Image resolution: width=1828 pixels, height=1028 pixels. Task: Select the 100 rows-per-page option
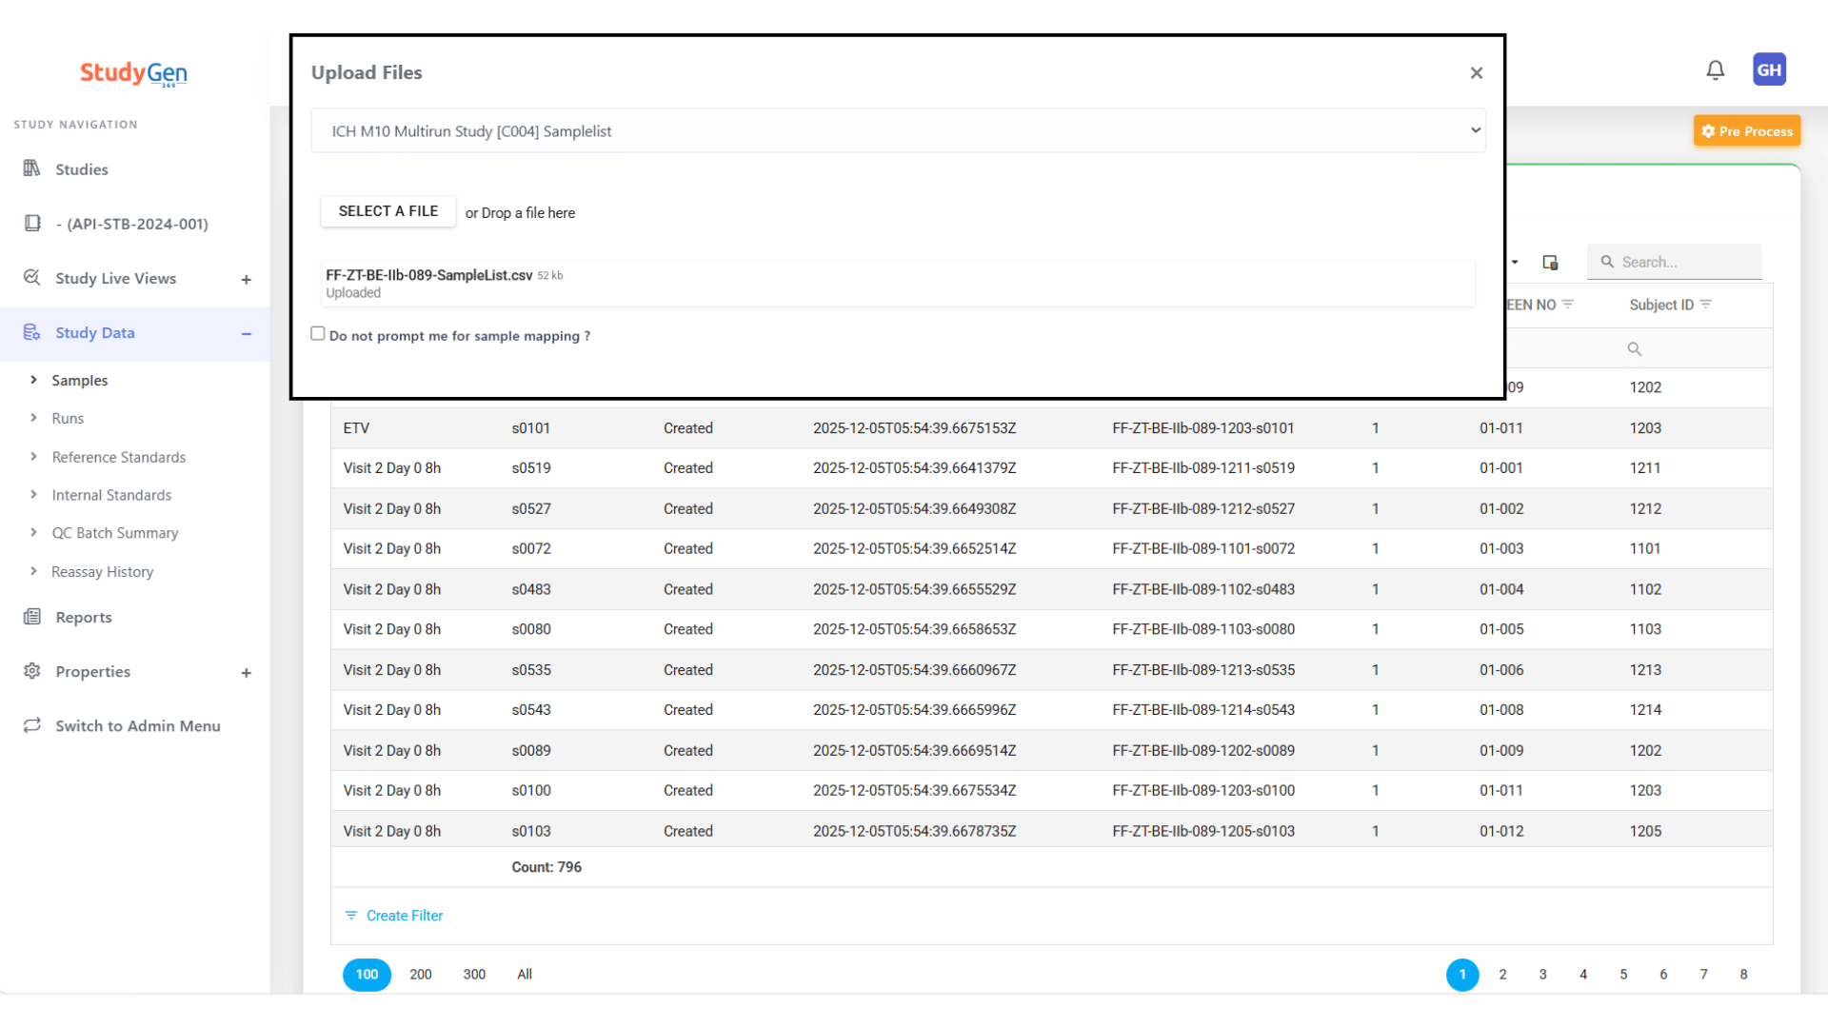point(366,974)
